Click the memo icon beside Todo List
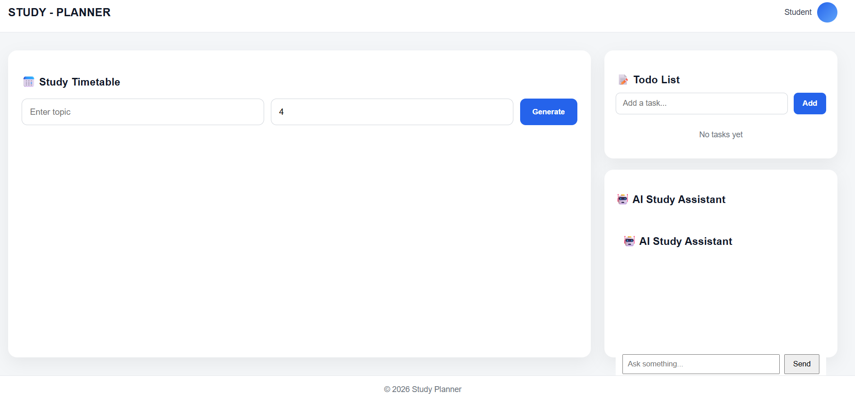The width and height of the screenshot is (855, 397). pyautogui.click(x=623, y=79)
